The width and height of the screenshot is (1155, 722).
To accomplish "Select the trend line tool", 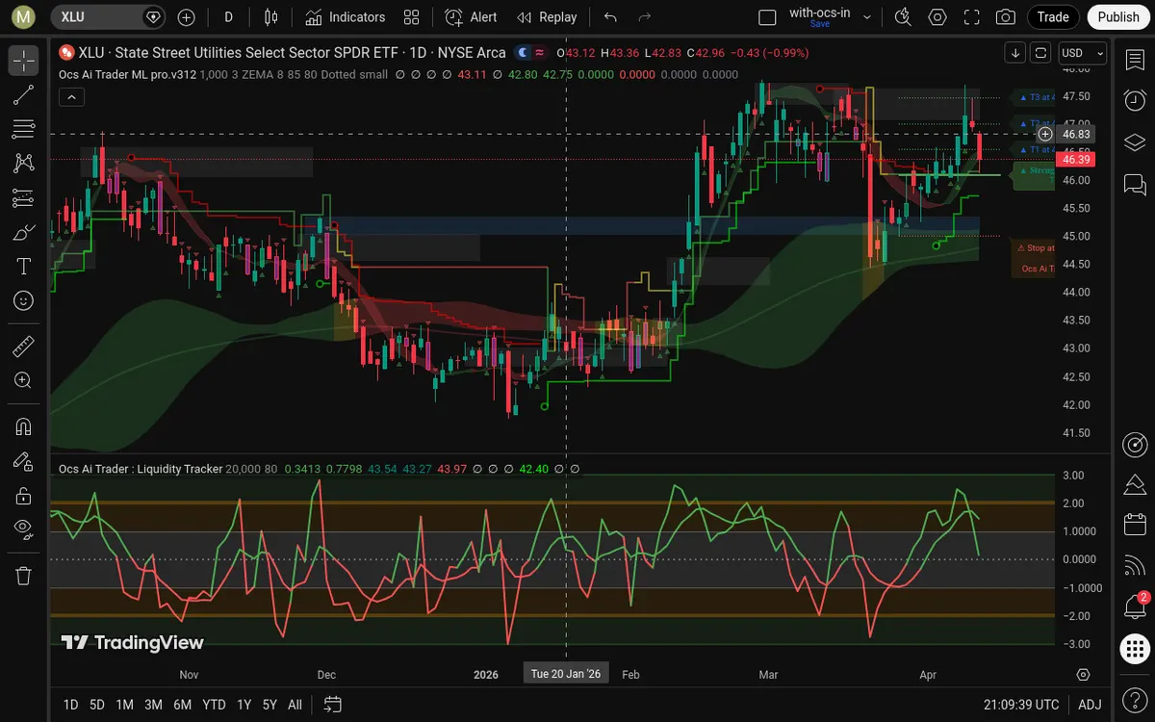I will [24, 94].
